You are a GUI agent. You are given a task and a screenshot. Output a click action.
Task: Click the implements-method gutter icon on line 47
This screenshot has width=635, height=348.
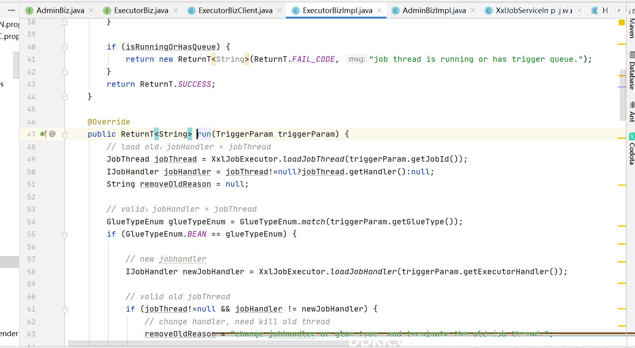(x=44, y=134)
